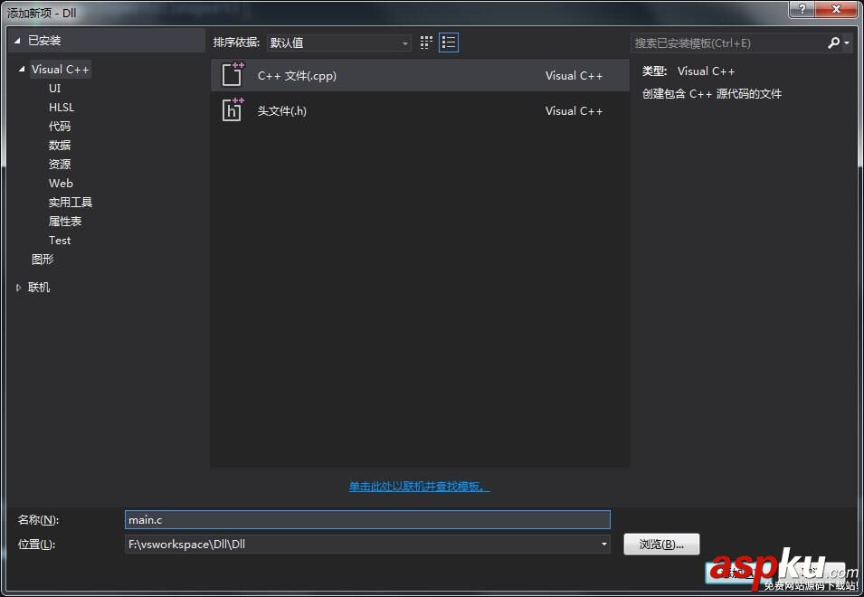Collapse the Visual C++ node
The image size is (864, 597).
coord(21,69)
